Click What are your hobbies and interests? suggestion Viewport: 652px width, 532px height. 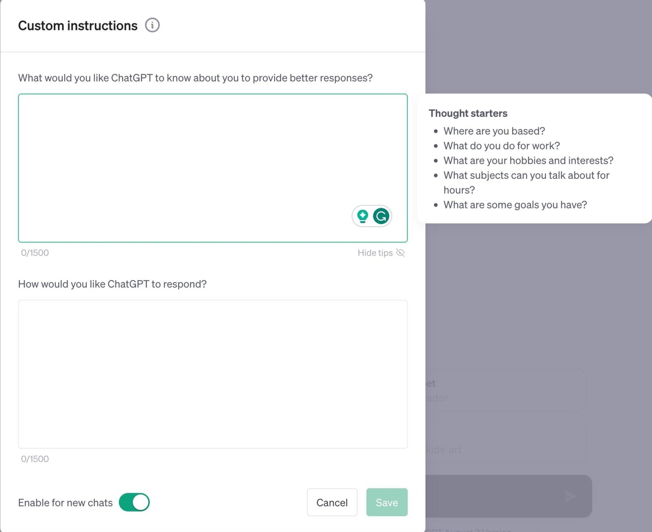[528, 160]
